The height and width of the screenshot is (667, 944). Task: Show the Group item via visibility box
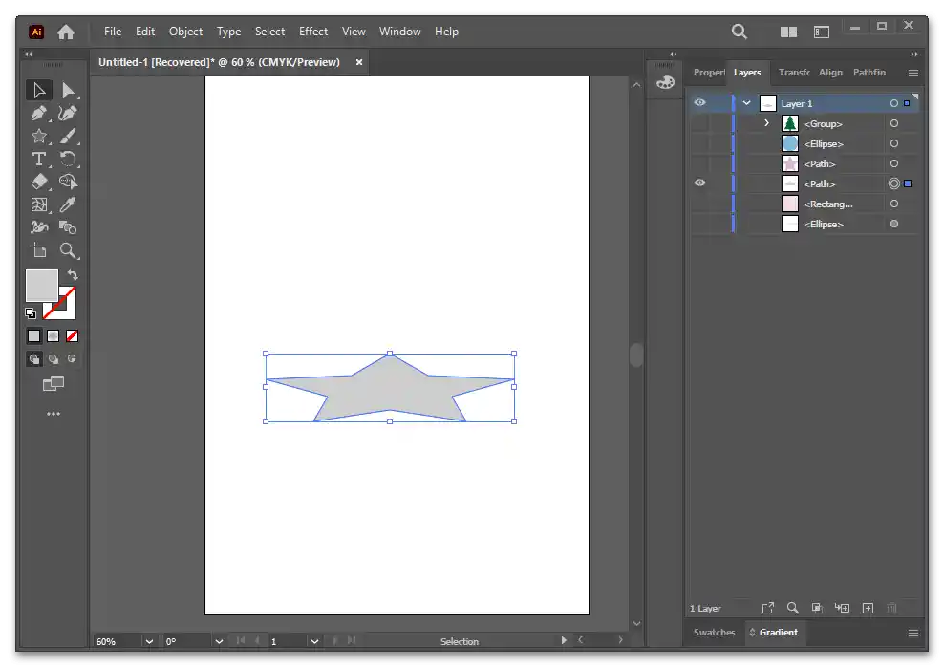pos(699,123)
